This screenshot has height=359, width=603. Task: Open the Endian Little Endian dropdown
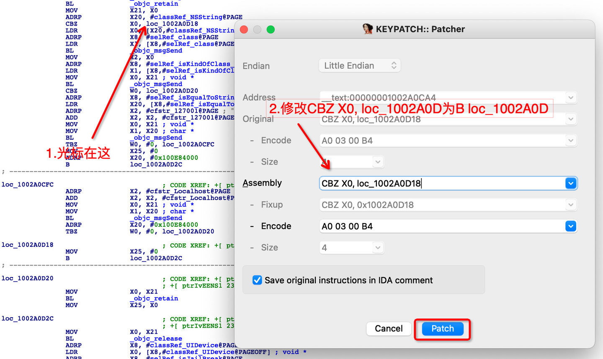coord(360,66)
